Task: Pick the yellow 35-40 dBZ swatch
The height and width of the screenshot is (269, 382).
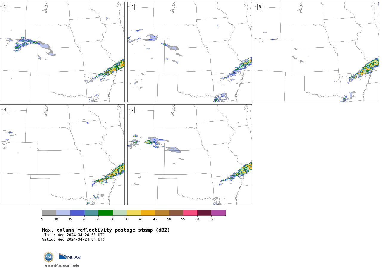Action: point(134,213)
